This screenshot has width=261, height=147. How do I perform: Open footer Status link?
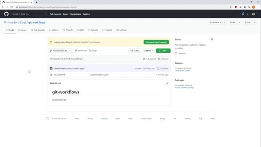(x=118, y=119)
